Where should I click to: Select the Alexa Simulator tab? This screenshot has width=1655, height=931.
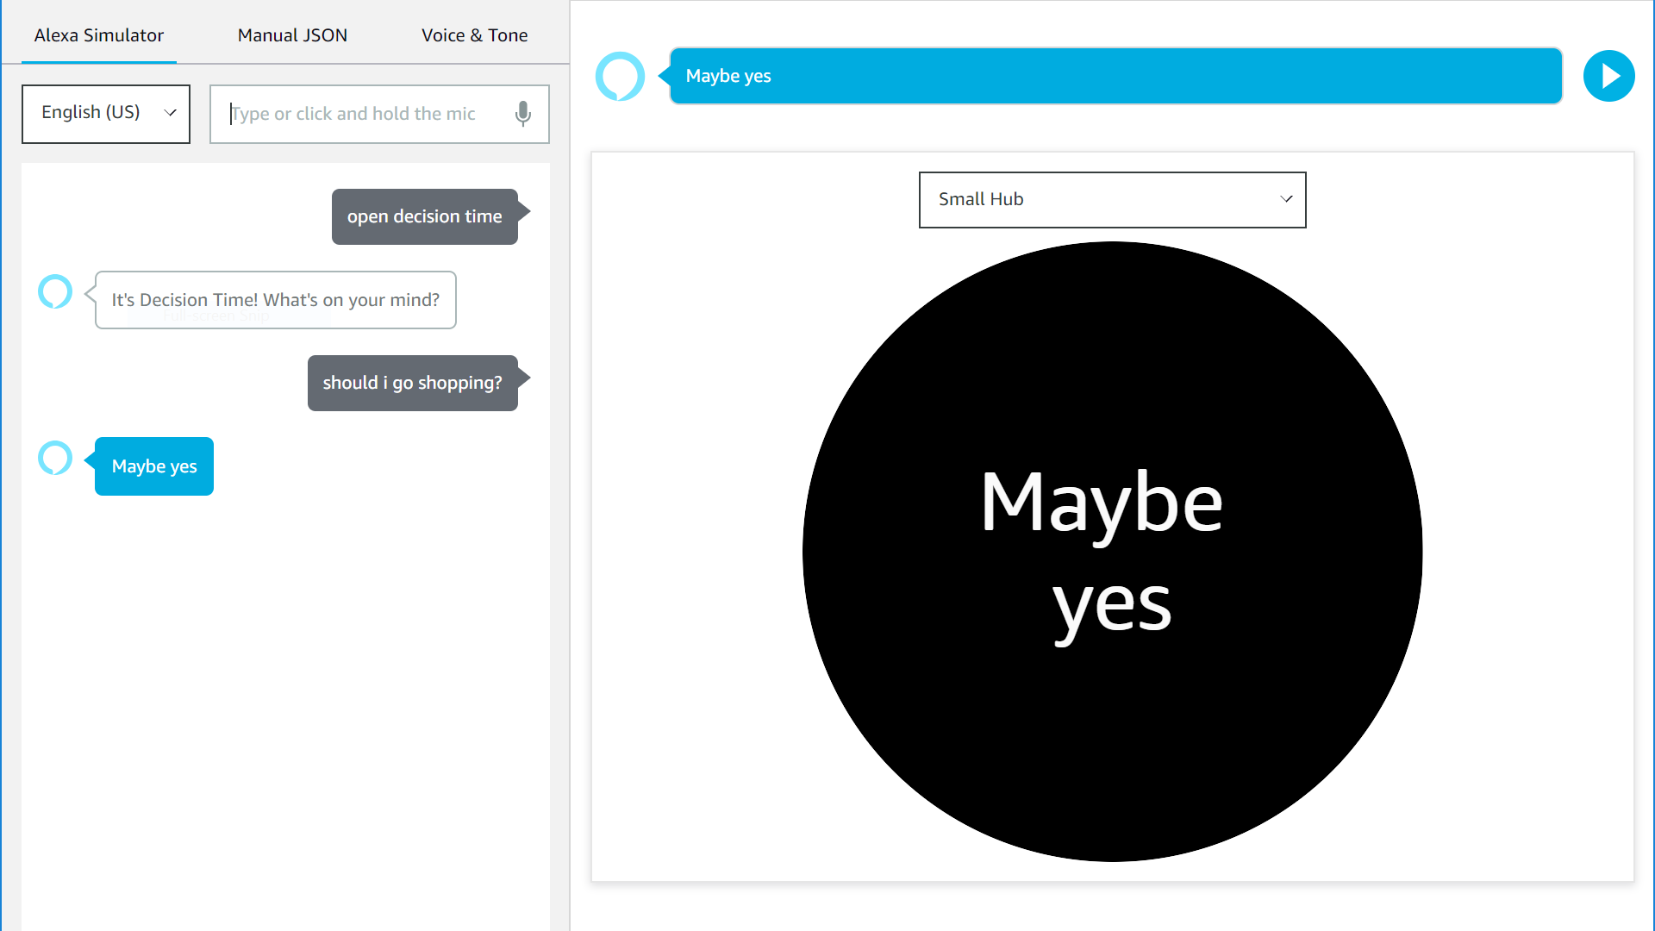point(99,35)
